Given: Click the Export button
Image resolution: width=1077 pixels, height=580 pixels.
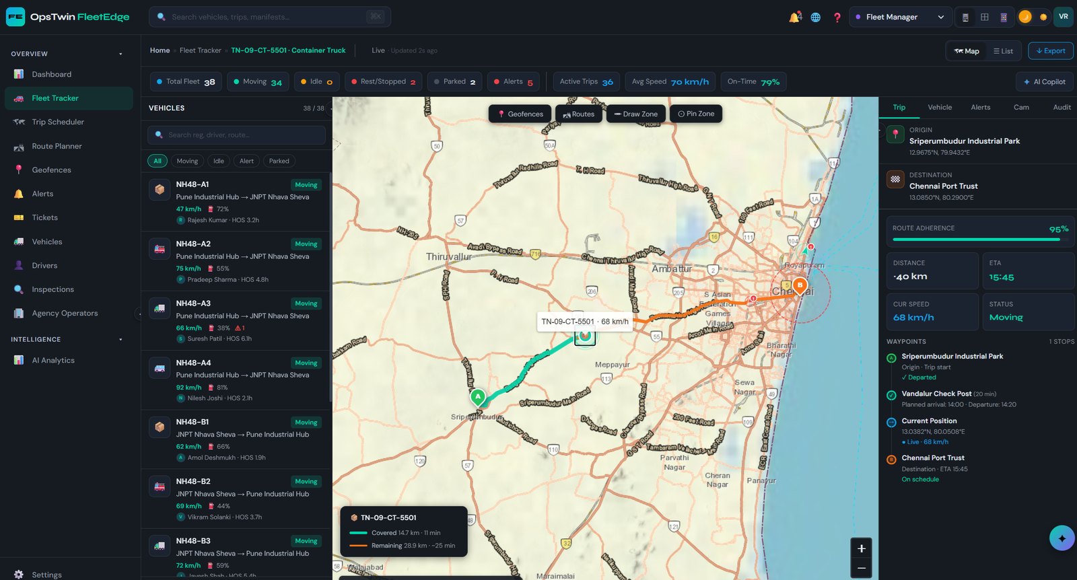Looking at the screenshot, I should pos(1051,51).
